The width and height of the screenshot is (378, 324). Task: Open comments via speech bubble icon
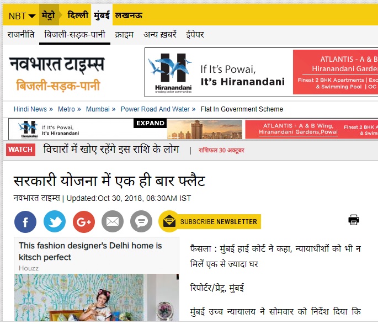coord(141,221)
